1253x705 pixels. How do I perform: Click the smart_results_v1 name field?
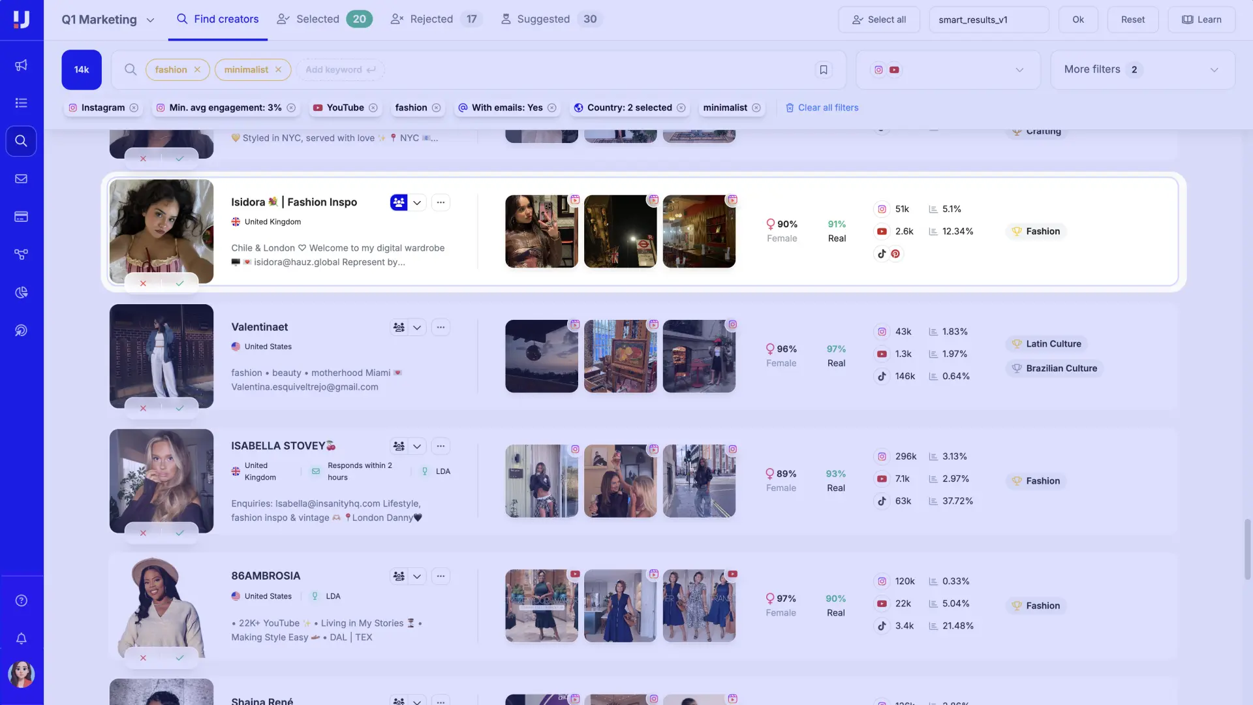(x=989, y=20)
